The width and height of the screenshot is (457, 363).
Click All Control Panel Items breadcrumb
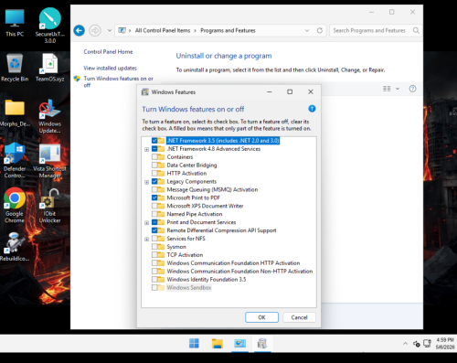[163, 30]
